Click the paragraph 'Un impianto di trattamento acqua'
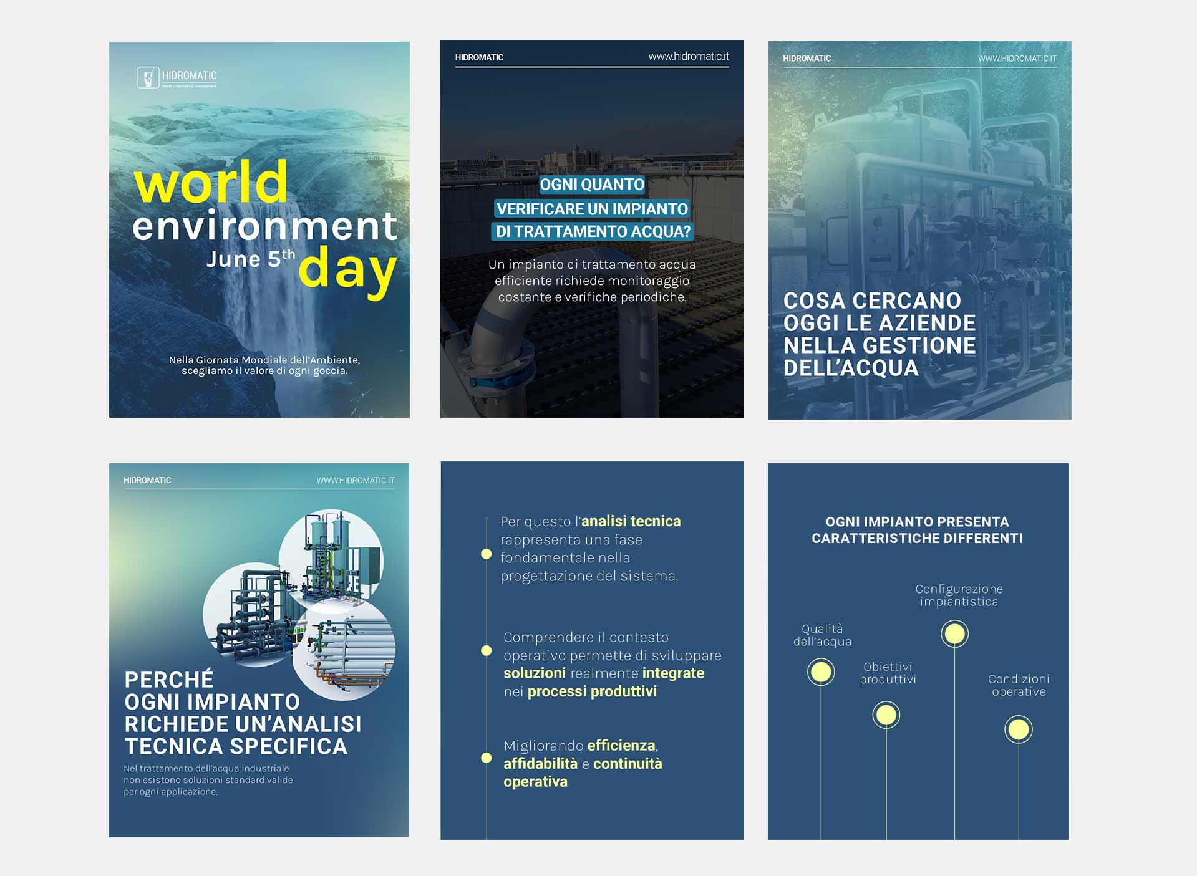This screenshot has width=1197, height=876. coord(592,281)
